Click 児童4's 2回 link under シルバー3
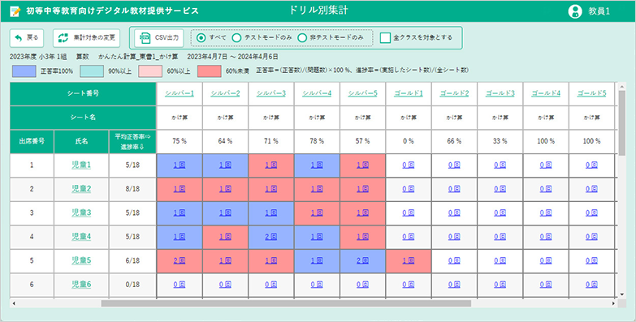Viewport: 636px width, 322px height. (271, 237)
